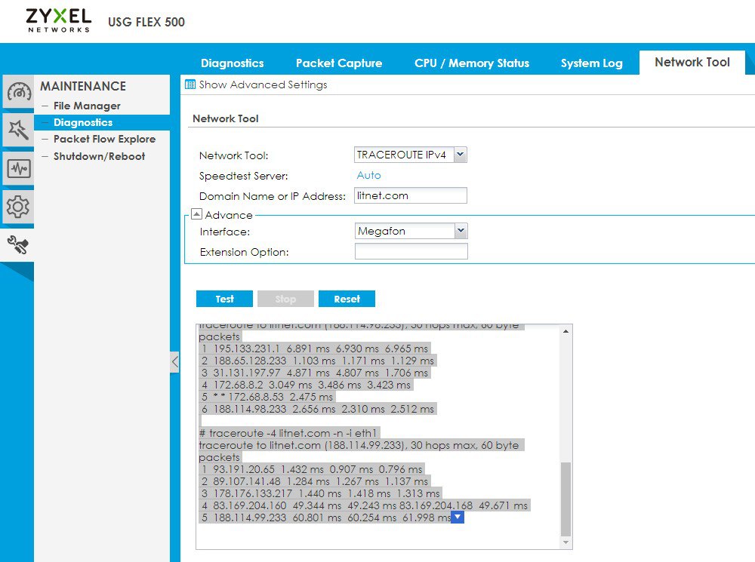Click the Network Tool section heading
Viewport: 755px width, 562px height.
pyautogui.click(x=225, y=118)
